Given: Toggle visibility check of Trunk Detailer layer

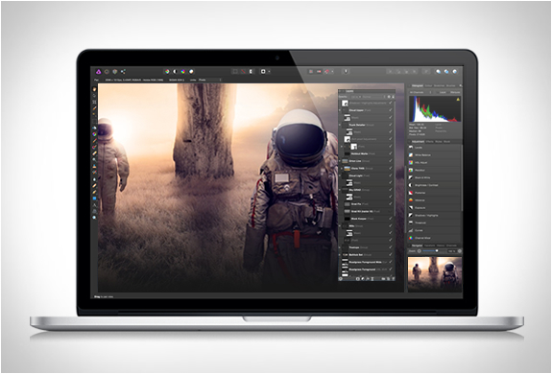Looking at the screenshot, I should [x=391, y=125].
